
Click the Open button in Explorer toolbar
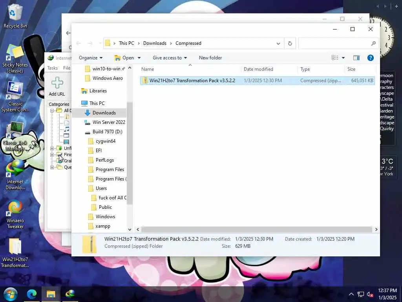click(x=124, y=58)
